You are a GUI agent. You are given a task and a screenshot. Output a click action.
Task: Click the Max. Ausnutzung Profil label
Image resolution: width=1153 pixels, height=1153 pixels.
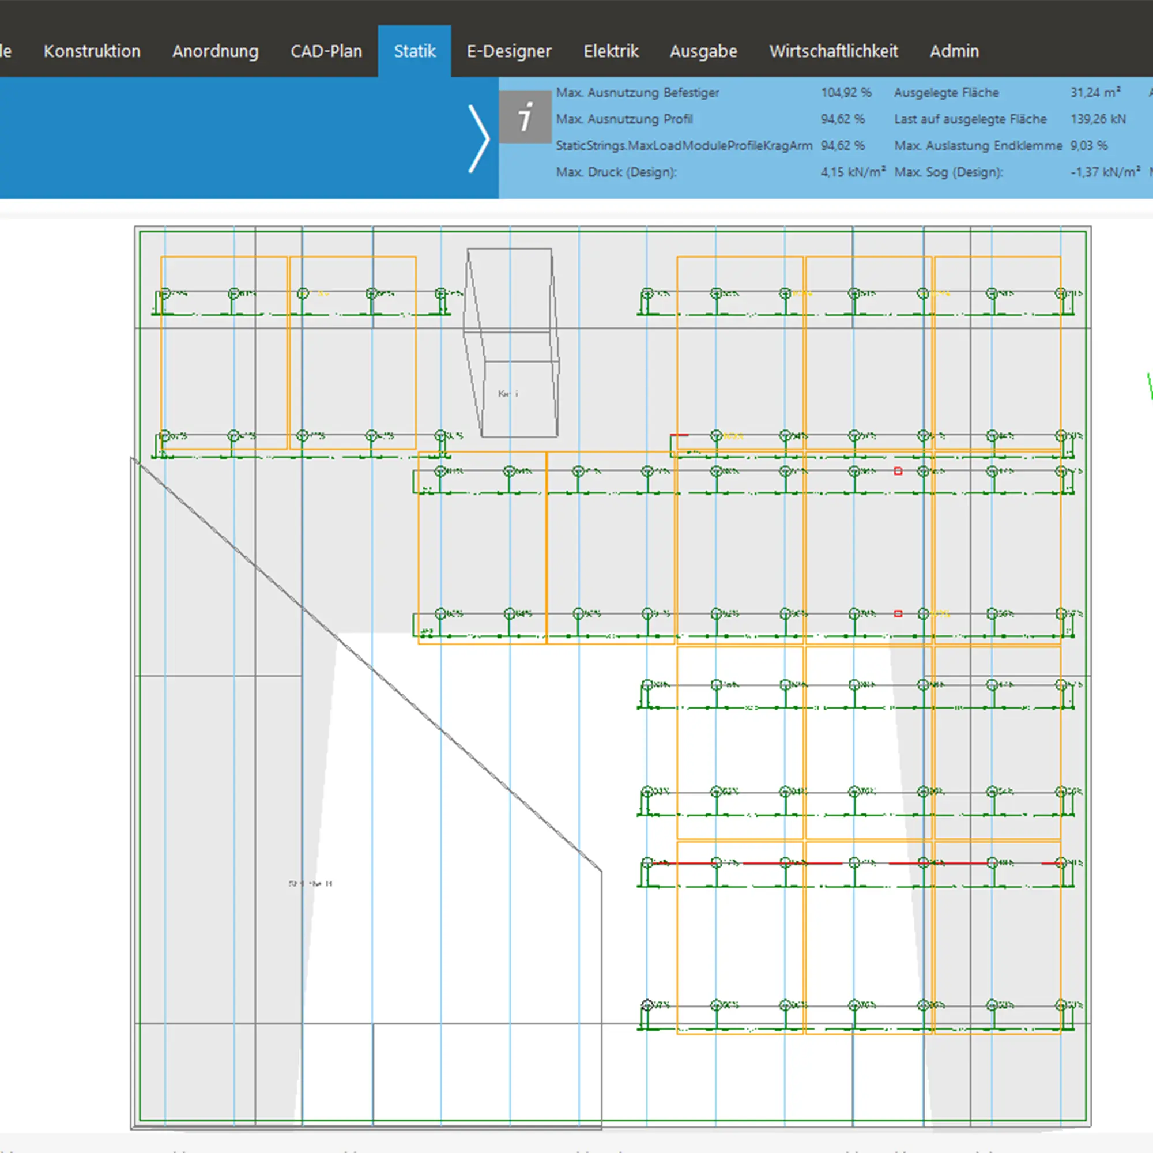[624, 119]
